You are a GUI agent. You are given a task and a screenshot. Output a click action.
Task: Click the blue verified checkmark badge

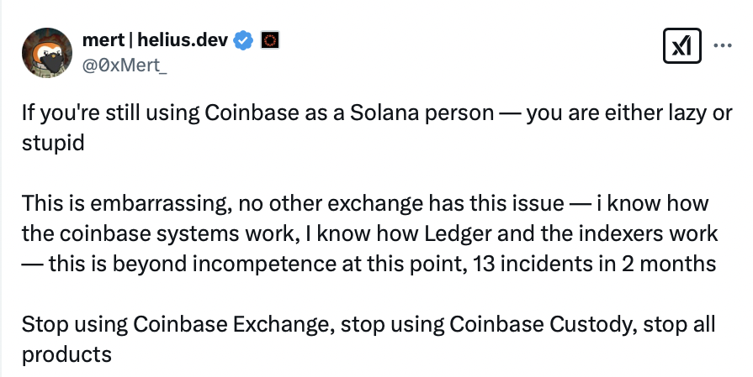click(x=244, y=39)
